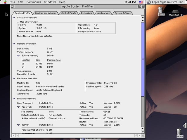The image size is (187, 140).
Task: Click the control strip tab icon
Action: 185,125
